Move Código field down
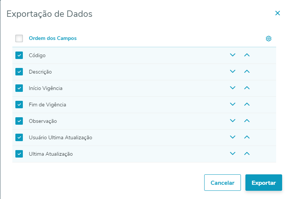This screenshot has height=199, width=287. (233, 55)
